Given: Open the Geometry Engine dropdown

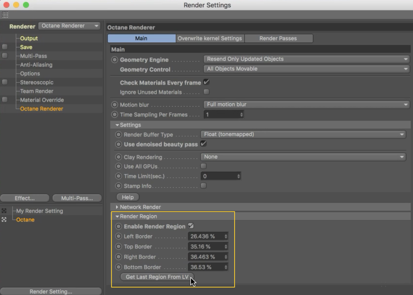Looking at the screenshot, I should (307, 59).
